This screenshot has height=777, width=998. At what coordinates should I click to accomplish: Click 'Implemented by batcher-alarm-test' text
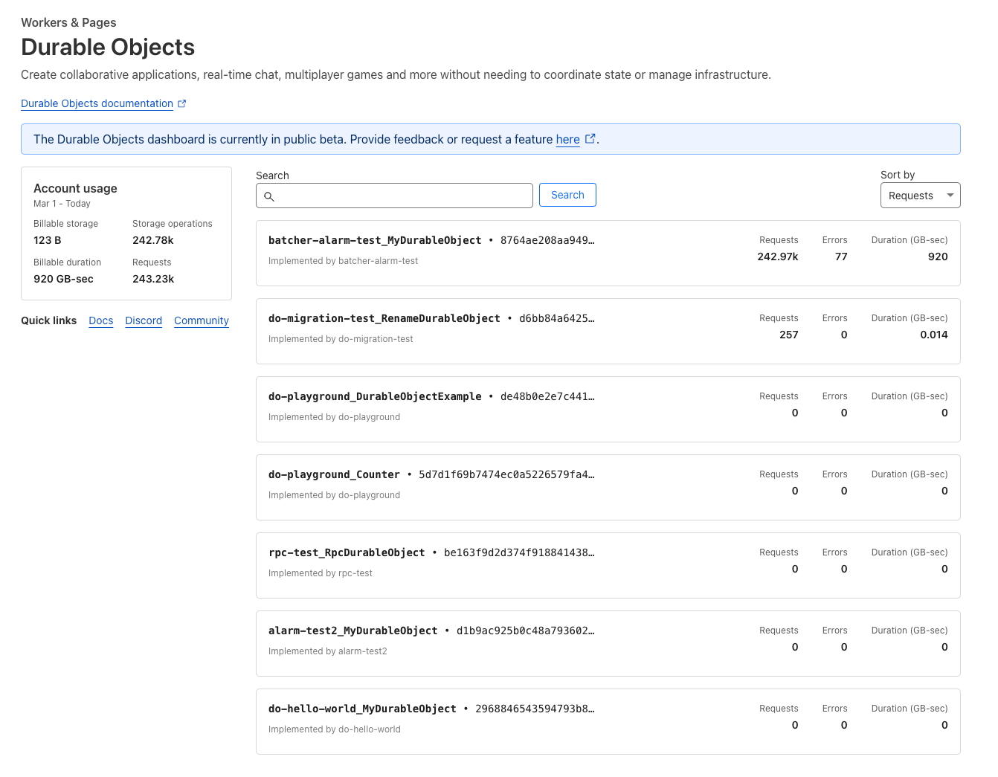[x=343, y=261]
